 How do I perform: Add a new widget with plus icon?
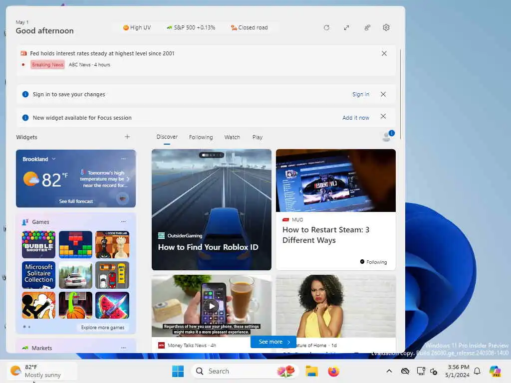click(127, 137)
